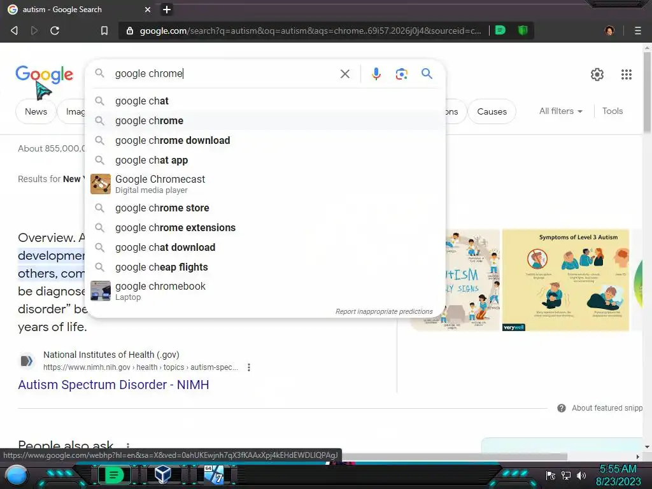The image size is (652, 489).
Task: Open the network tray icon
Action: [x=566, y=475]
